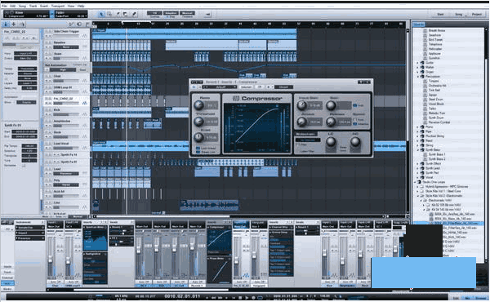490x302 pixels.
Task: Click the Side Chain Trigger track volume slider
Action: click(x=66, y=36)
